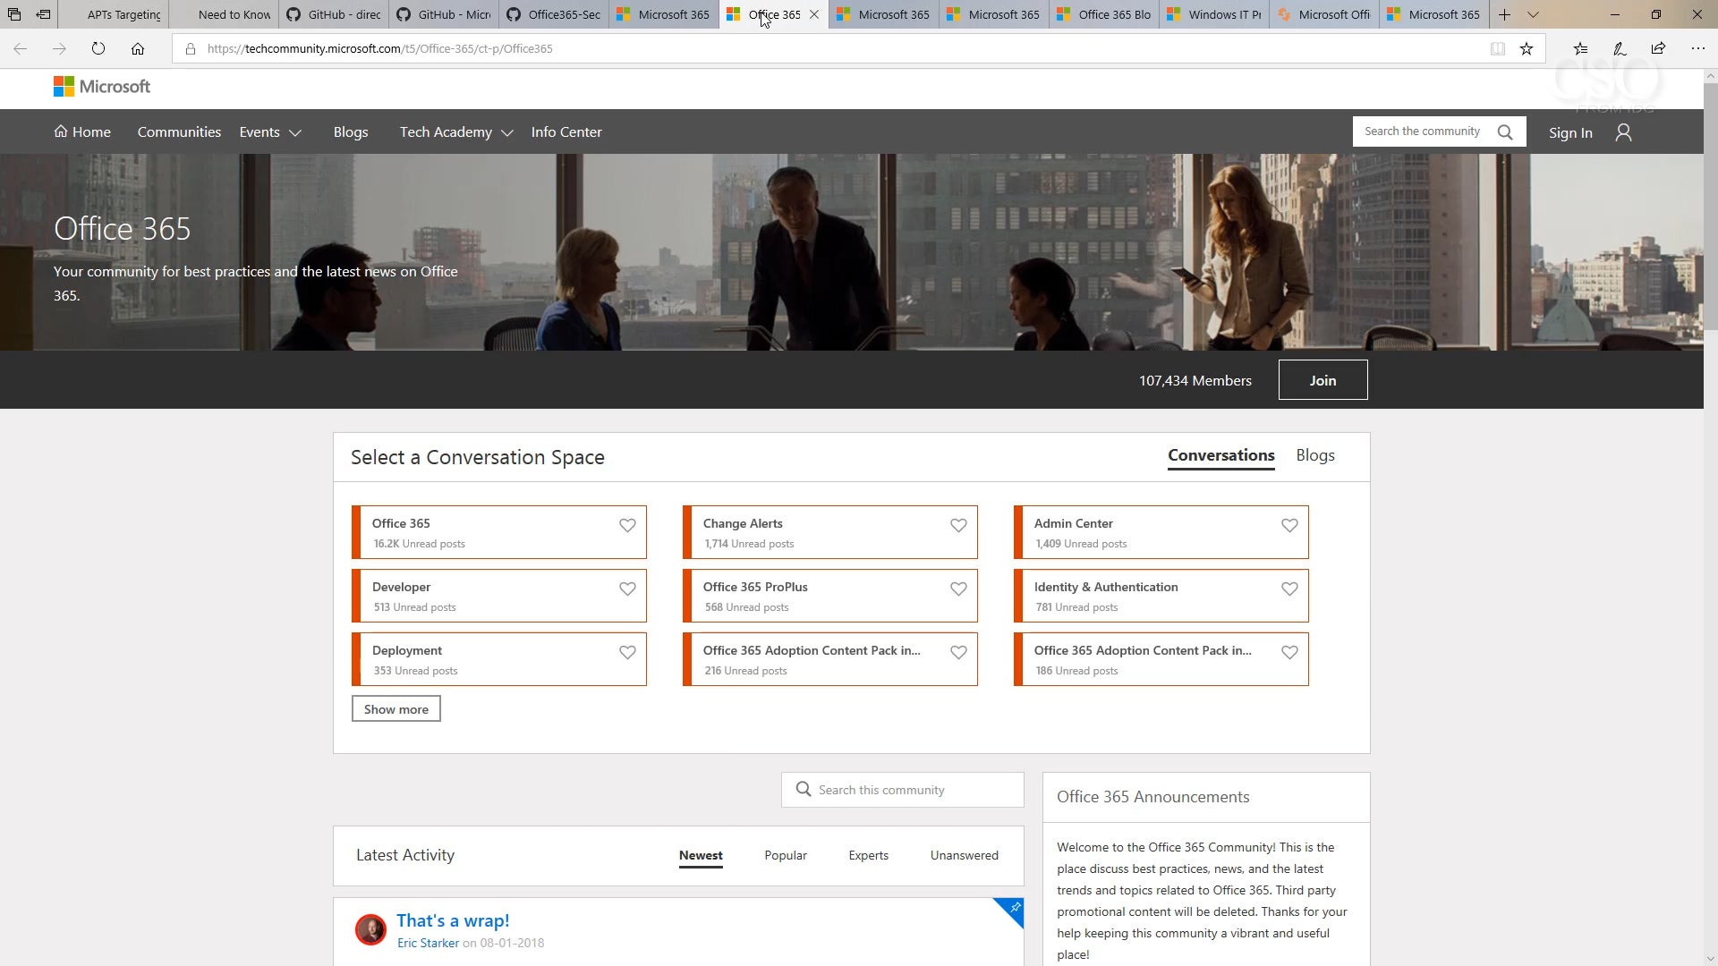Set these tabs aside icon
The image size is (1718, 966).
pyautogui.click(x=43, y=14)
